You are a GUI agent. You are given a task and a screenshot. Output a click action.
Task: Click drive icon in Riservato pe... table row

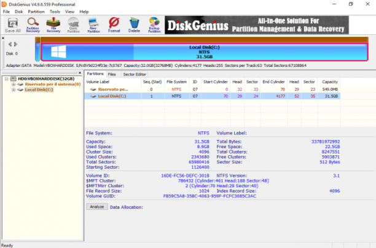pos(93,90)
